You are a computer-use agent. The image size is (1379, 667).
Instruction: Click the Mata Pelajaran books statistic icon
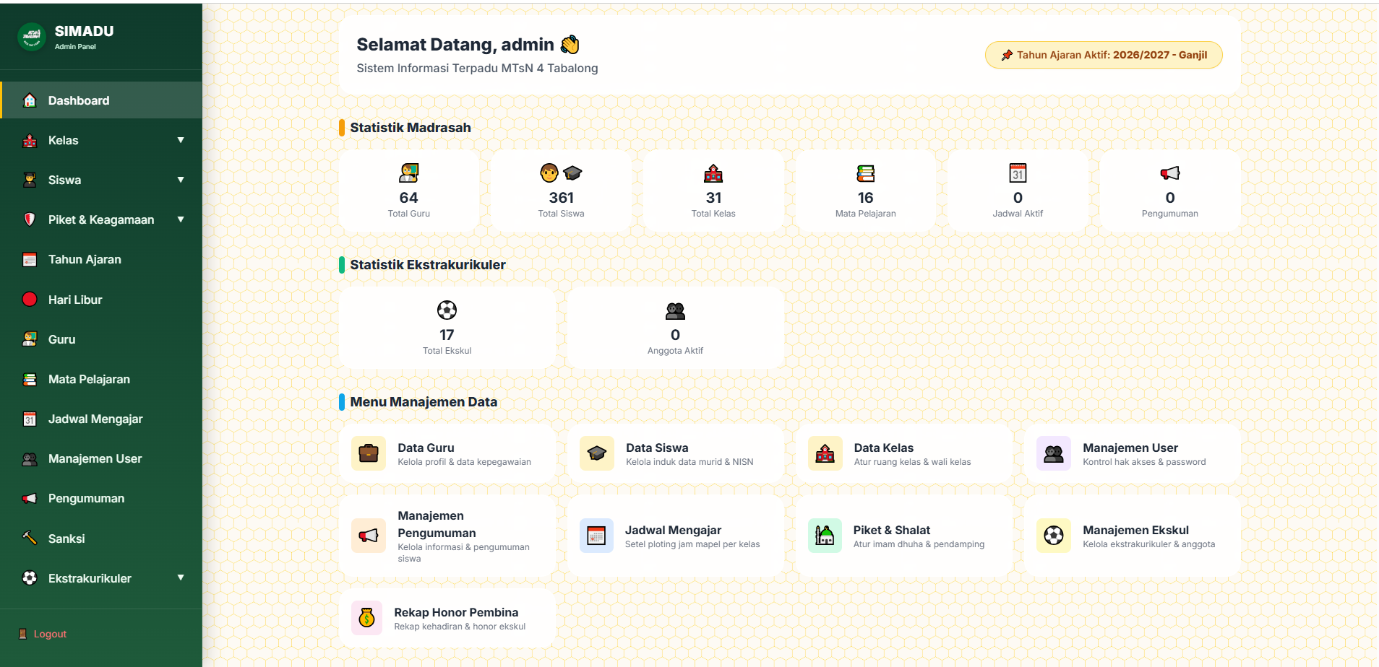click(866, 173)
